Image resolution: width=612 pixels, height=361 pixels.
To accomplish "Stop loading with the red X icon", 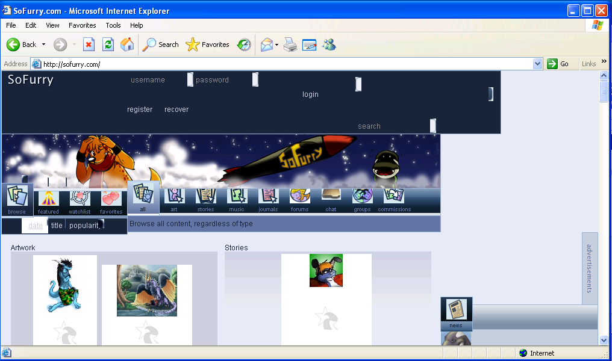I will tap(89, 45).
